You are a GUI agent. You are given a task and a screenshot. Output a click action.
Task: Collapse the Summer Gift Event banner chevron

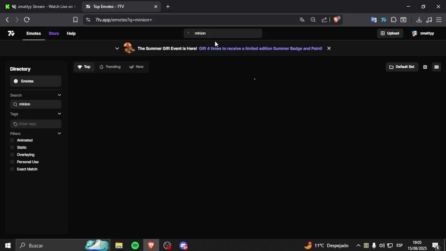click(x=117, y=48)
